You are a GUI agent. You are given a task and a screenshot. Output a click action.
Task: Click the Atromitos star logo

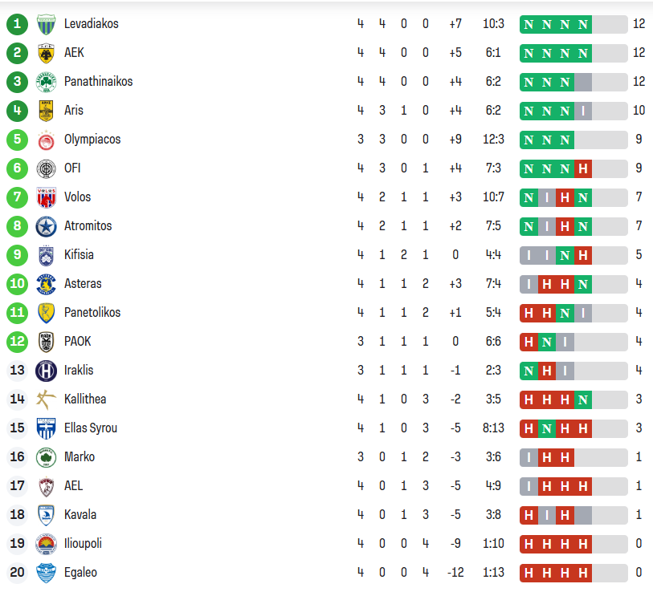(46, 226)
